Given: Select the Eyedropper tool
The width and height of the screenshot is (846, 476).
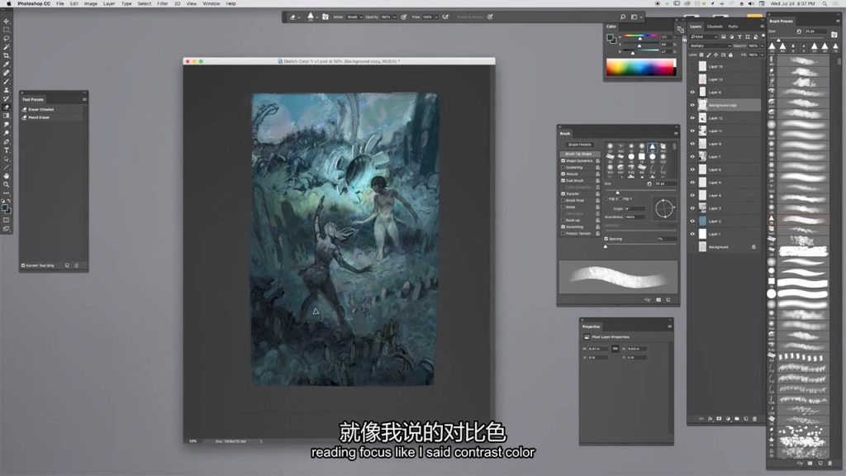Looking at the screenshot, I should [7, 64].
